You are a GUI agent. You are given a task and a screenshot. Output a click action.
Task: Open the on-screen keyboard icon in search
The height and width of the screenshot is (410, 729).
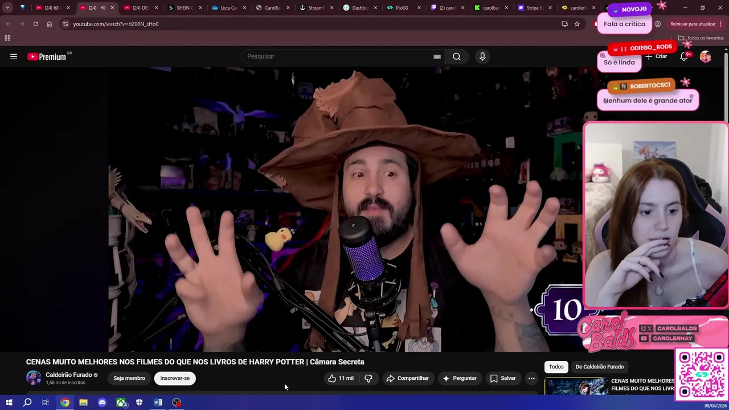437,56
